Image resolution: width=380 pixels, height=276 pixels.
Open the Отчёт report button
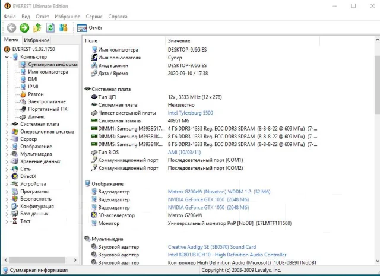pyautogui.click(x=90, y=28)
